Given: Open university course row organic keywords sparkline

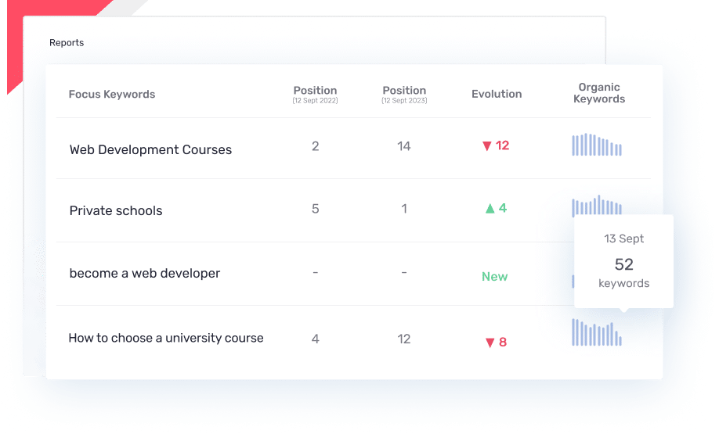Looking at the screenshot, I should (597, 332).
